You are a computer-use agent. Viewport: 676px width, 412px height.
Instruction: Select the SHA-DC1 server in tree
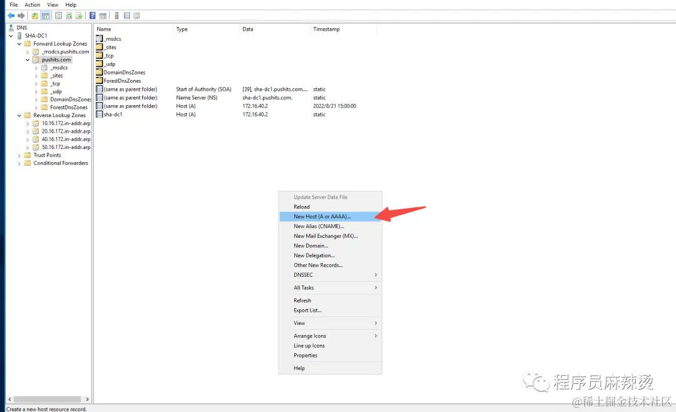[36, 36]
